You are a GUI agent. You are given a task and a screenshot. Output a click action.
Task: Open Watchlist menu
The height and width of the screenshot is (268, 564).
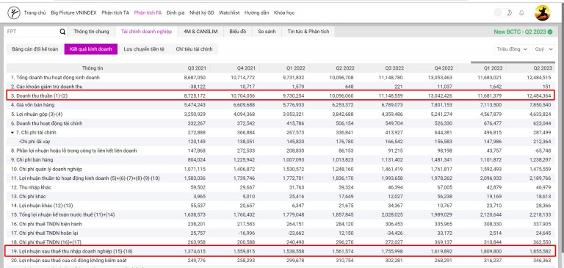pyautogui.click(x=229, y=13)
